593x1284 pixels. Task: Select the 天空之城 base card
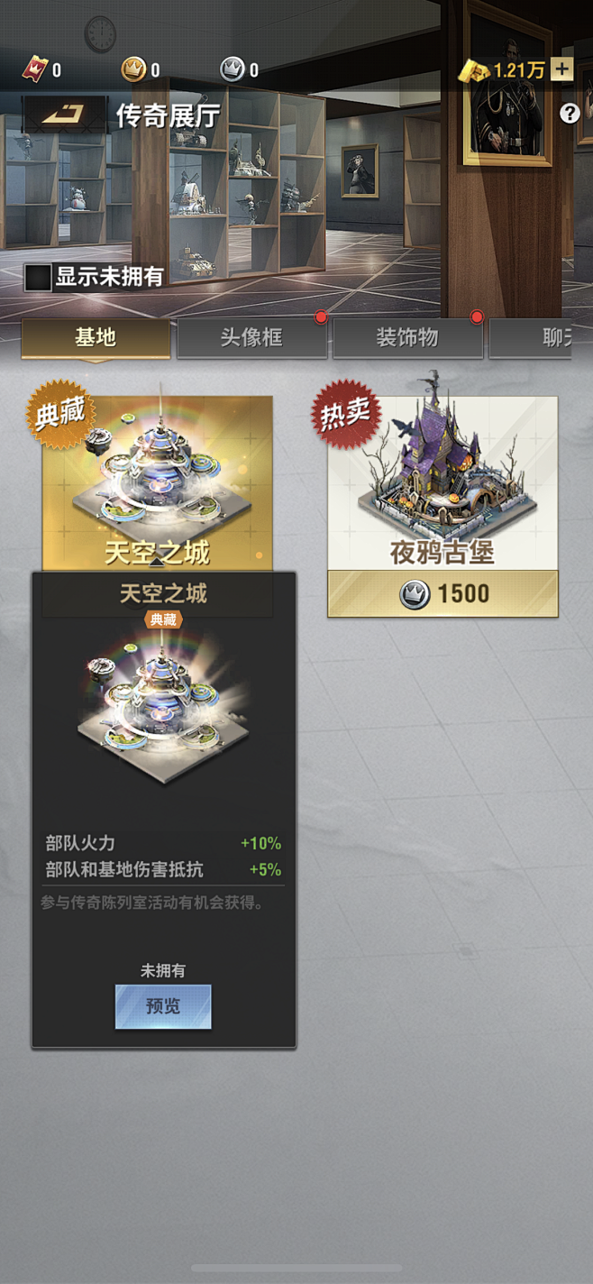tap(158, 483)
